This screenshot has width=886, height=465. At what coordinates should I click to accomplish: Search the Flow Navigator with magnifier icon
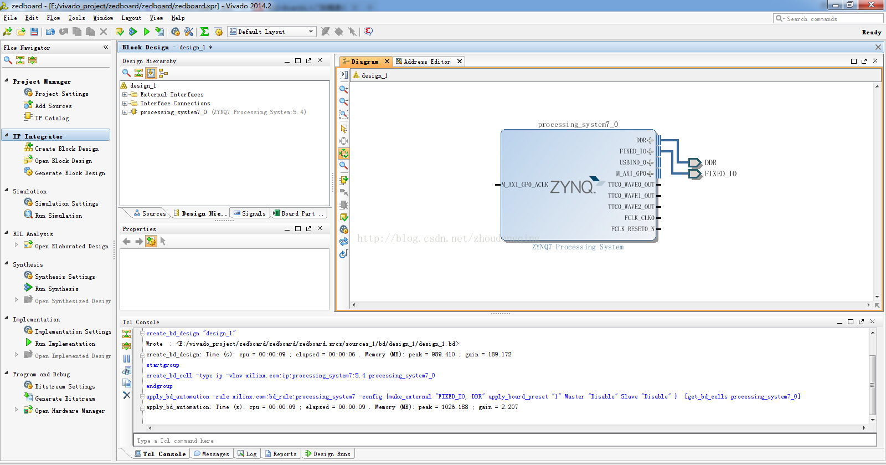point(8,60)
